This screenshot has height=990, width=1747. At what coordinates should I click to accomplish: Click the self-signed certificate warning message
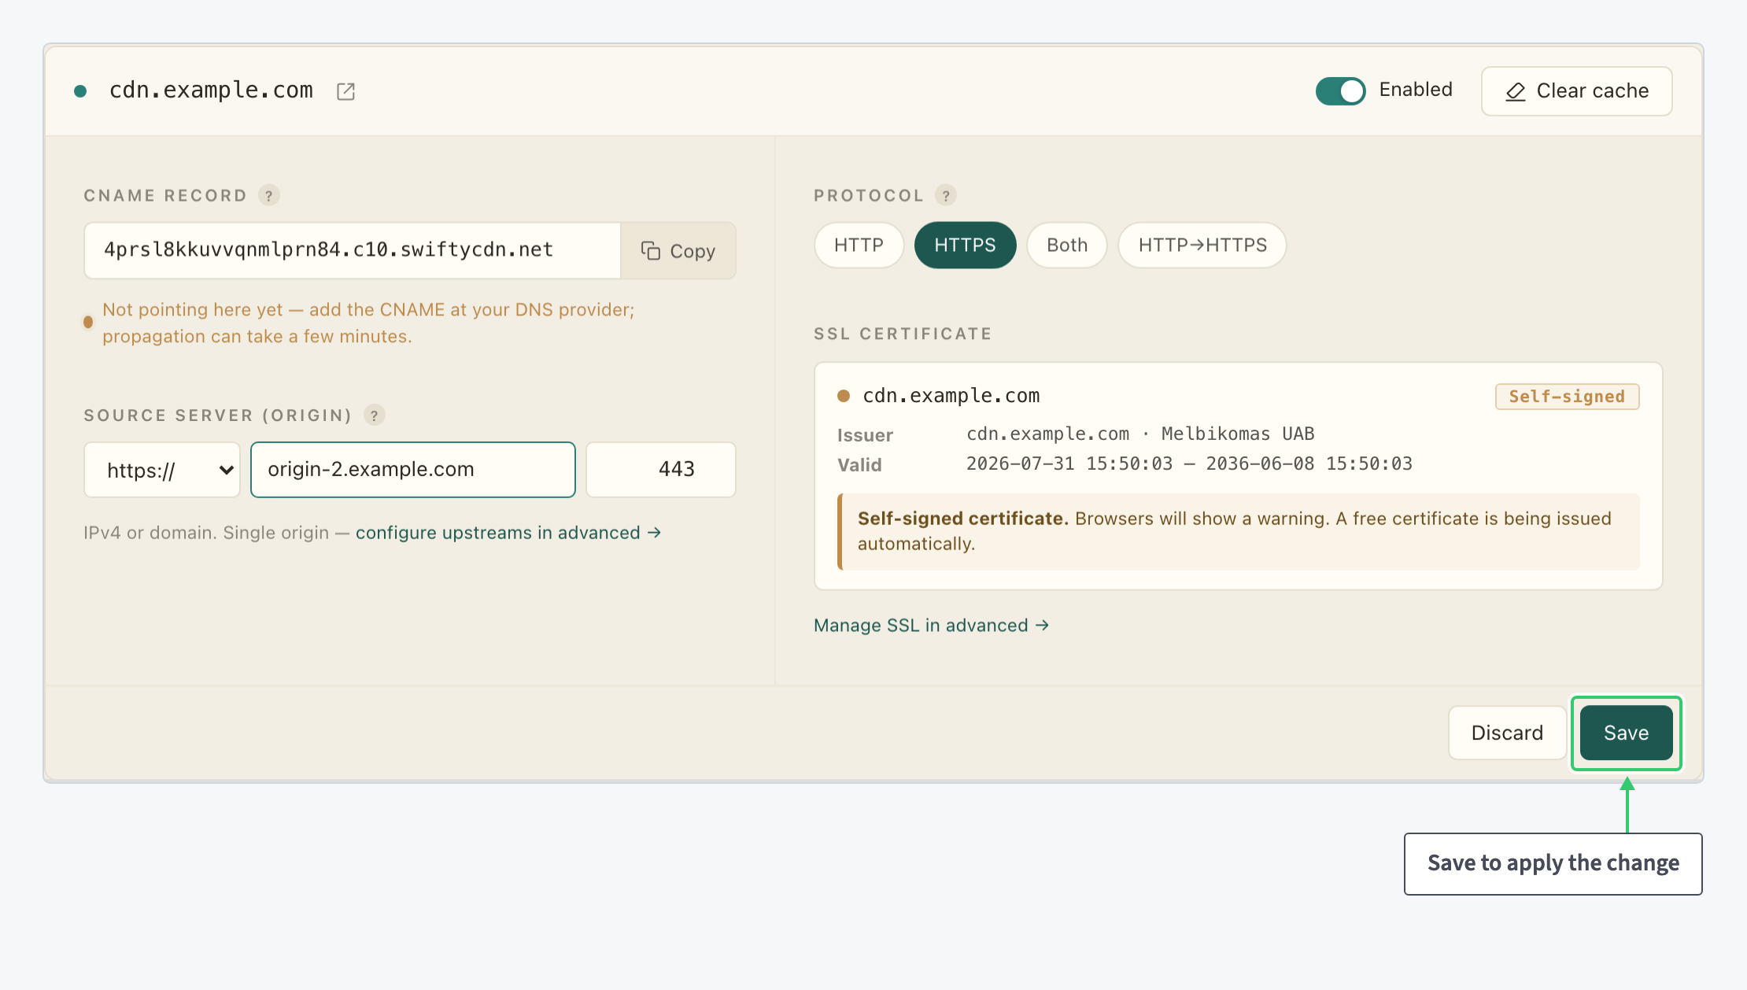(x=1239, y=531)
